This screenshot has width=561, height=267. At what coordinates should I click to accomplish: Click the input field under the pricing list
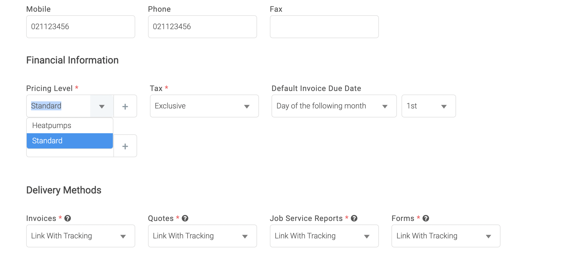tap(70, 153)
